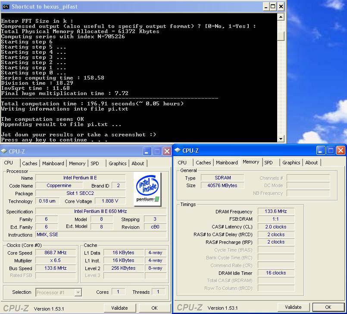Close the hexus_pifast console window

[x=281, y=6]
